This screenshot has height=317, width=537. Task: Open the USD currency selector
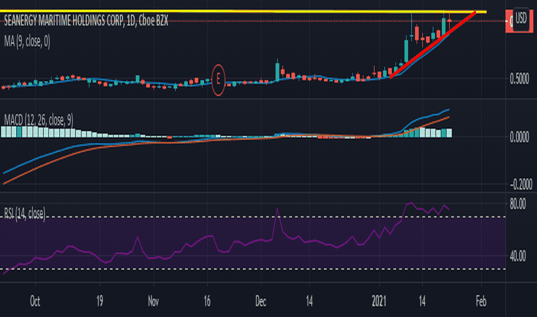(x=521, y=18)
